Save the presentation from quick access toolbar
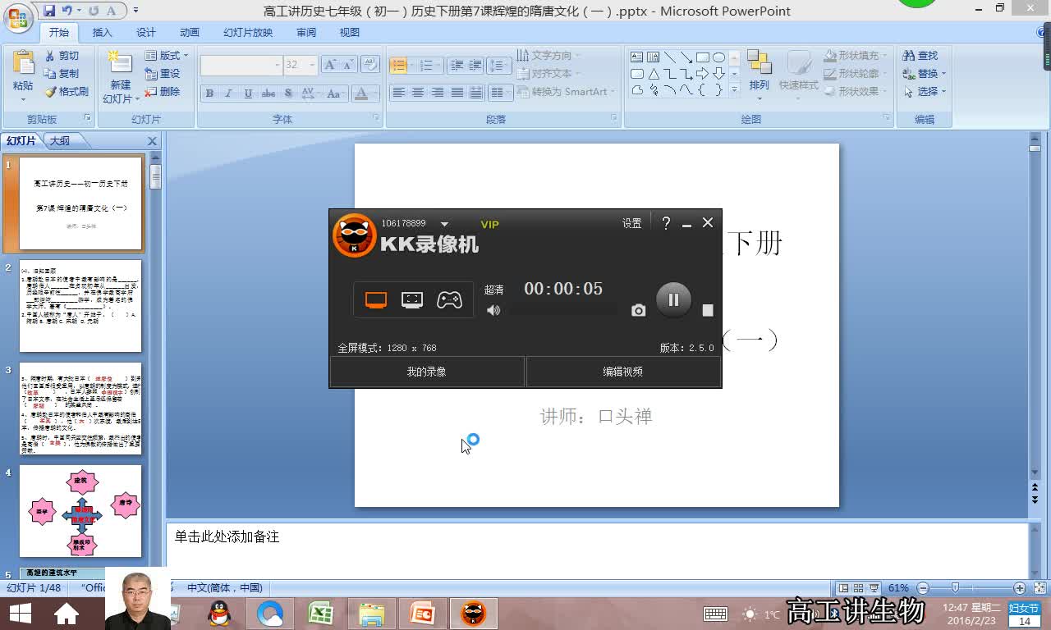This screenshot has height=630, width=1051. pyautogui.click(x=49, y=11)
